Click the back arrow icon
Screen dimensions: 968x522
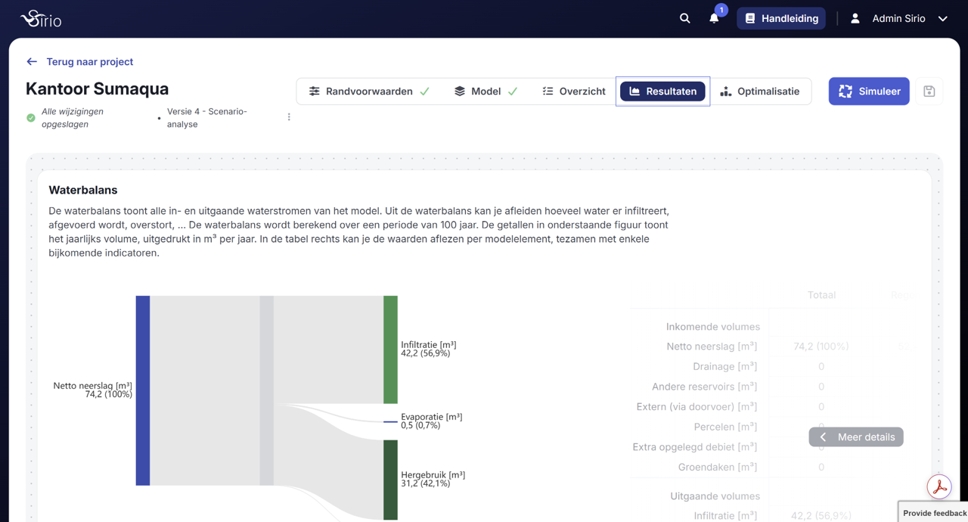click(32, 62)
